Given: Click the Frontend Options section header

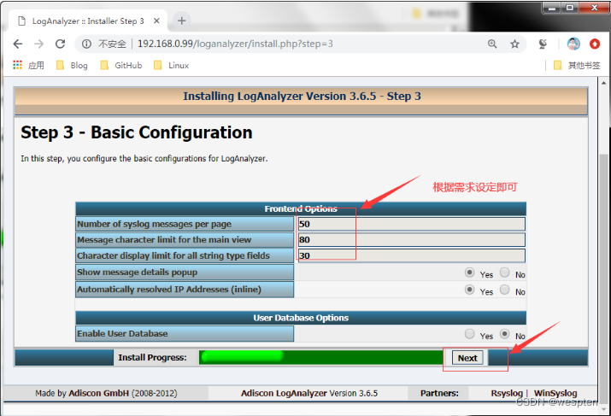Looking at the screenshot, I should (301, 208).
